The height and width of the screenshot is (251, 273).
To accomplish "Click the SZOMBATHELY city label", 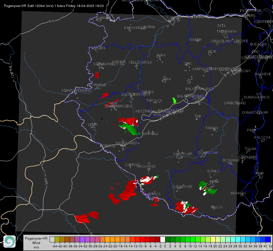I will tap(105, 64).
